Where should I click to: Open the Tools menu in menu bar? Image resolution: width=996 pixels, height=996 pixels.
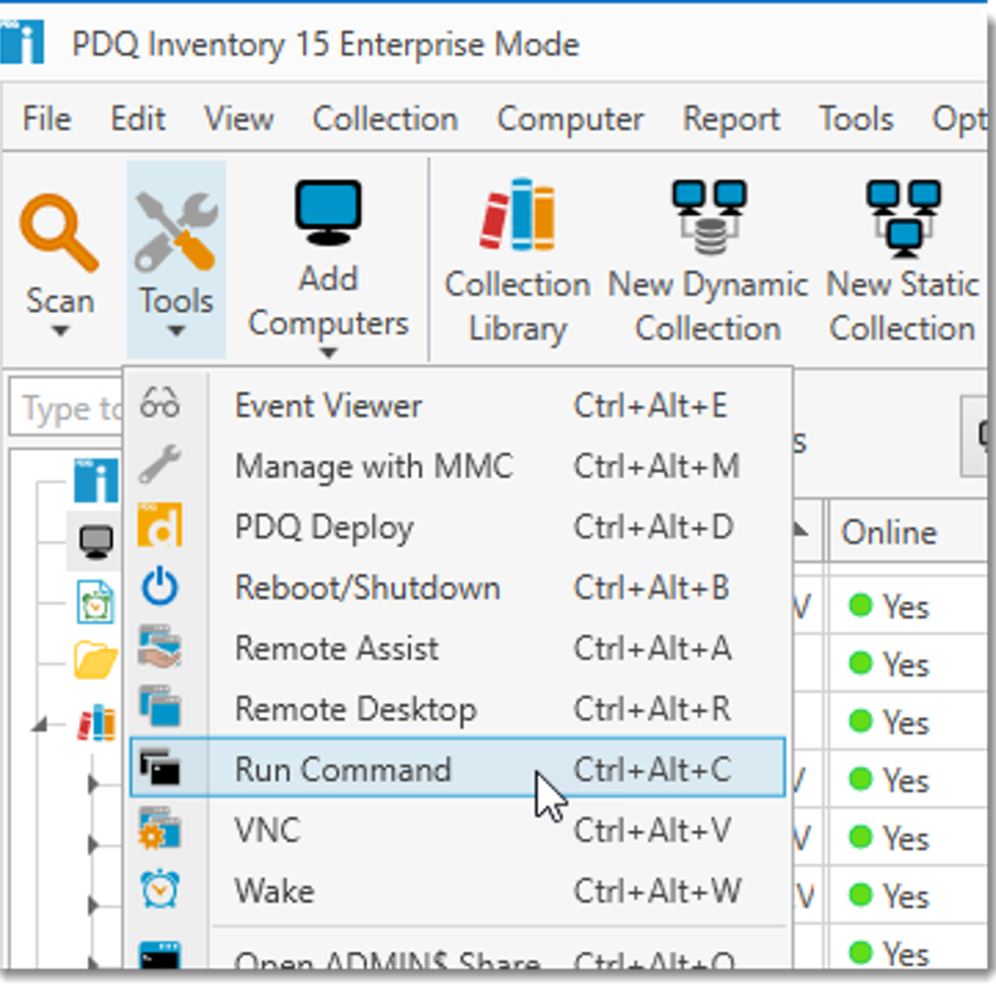pos(857,119)
